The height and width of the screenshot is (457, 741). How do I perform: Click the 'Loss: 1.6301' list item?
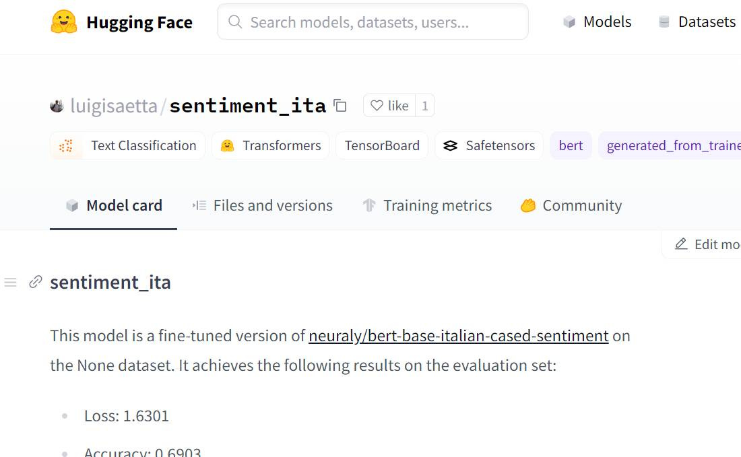[x=127, y=416]
